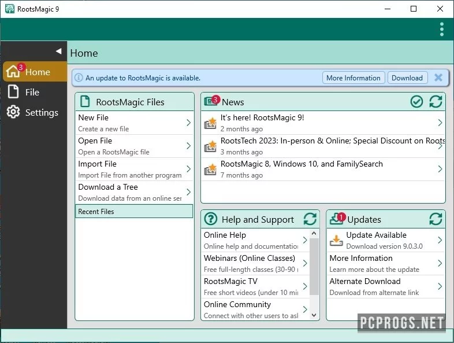Click chevron next to Updates More Information

coord(440,263)
